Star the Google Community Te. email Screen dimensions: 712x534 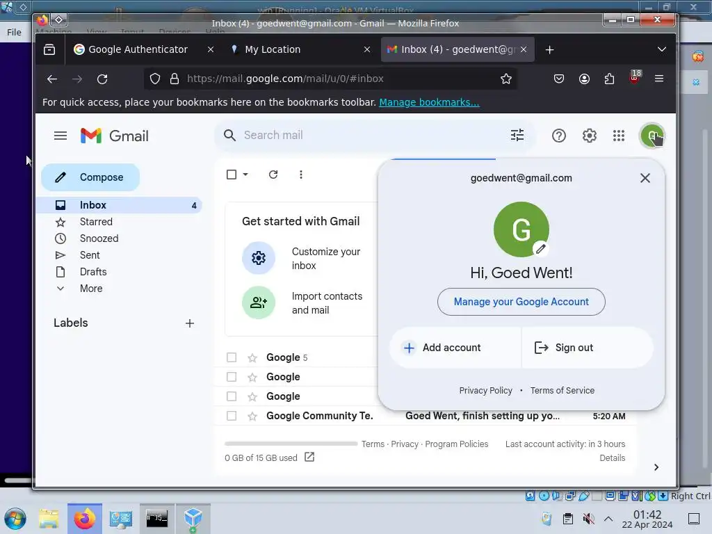[x=252, y=416]
